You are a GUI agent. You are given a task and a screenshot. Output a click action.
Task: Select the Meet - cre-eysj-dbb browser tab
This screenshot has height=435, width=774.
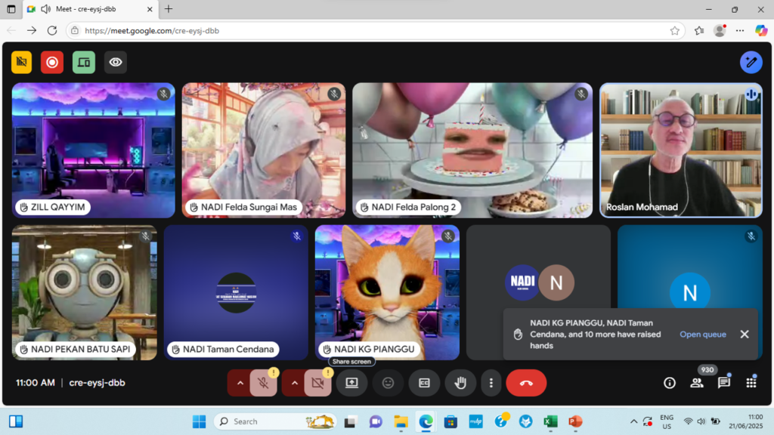[x=91, y=9]
